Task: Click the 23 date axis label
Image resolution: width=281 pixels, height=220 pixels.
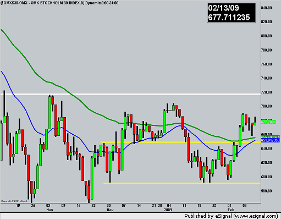Action: pos(93,206)
